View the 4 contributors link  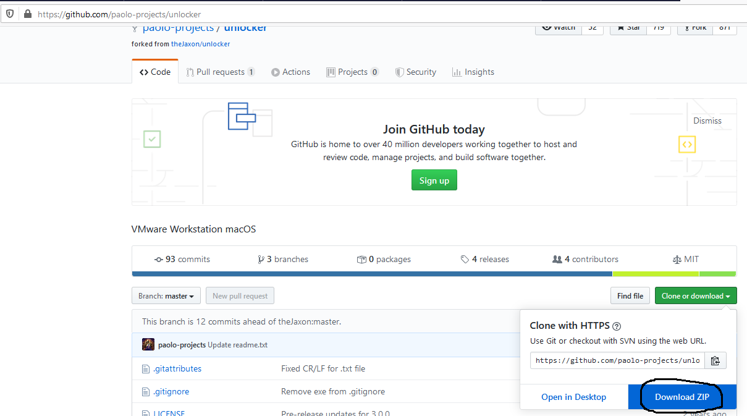click(x=585, y=259)
